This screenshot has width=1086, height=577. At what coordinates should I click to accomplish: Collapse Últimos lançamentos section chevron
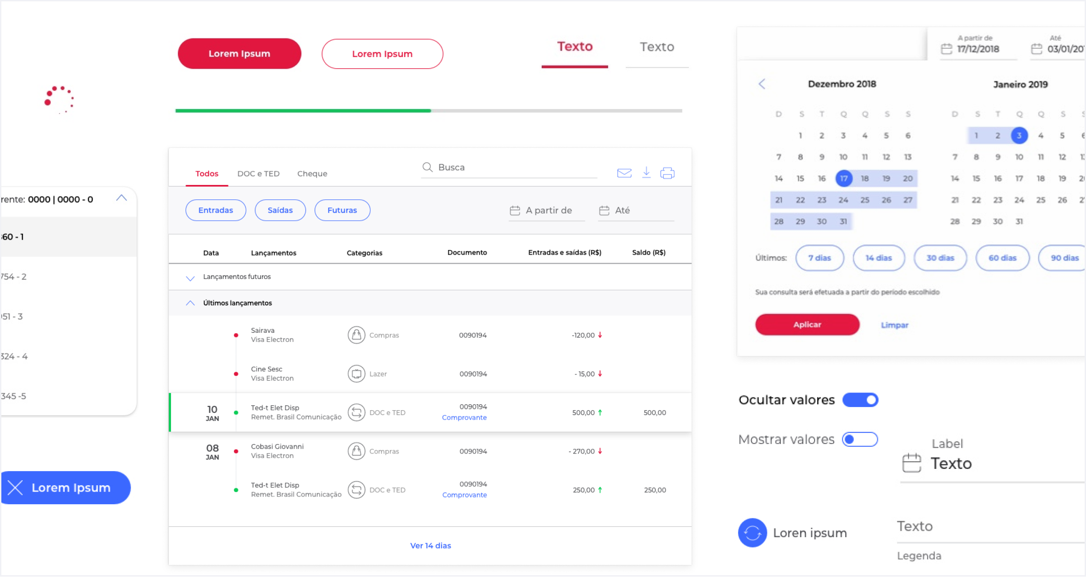[x=190, y=303]
